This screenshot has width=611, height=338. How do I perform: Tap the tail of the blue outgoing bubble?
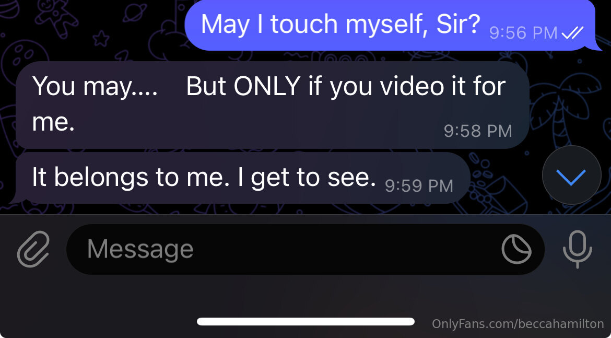[596, 45]
